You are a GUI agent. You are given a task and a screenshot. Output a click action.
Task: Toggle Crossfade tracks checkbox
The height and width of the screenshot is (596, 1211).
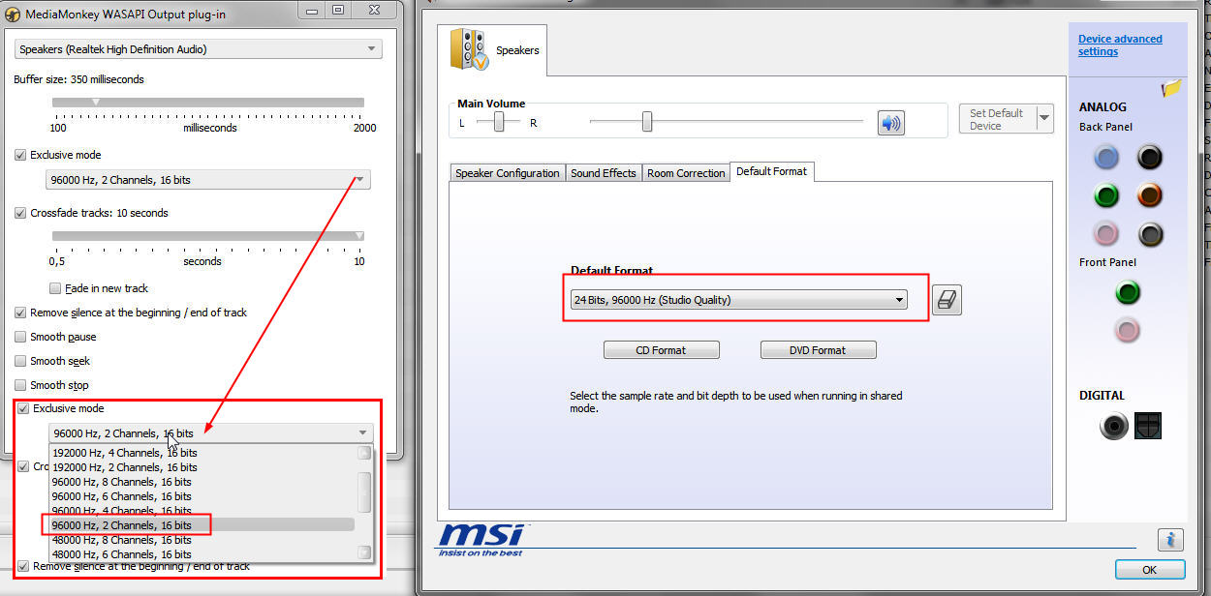click(x=21, y=213)
